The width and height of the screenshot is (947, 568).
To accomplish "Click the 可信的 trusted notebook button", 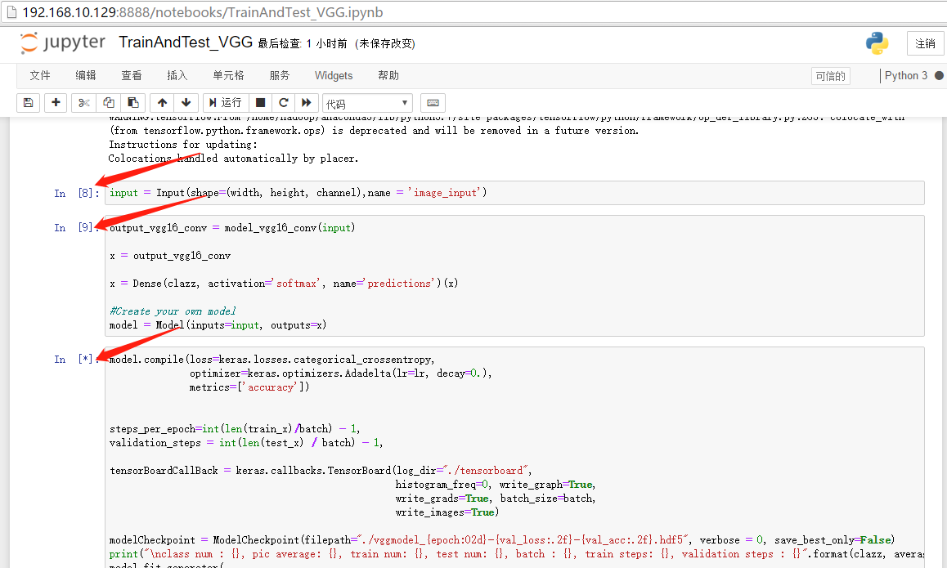I will (x=830, y=76).
